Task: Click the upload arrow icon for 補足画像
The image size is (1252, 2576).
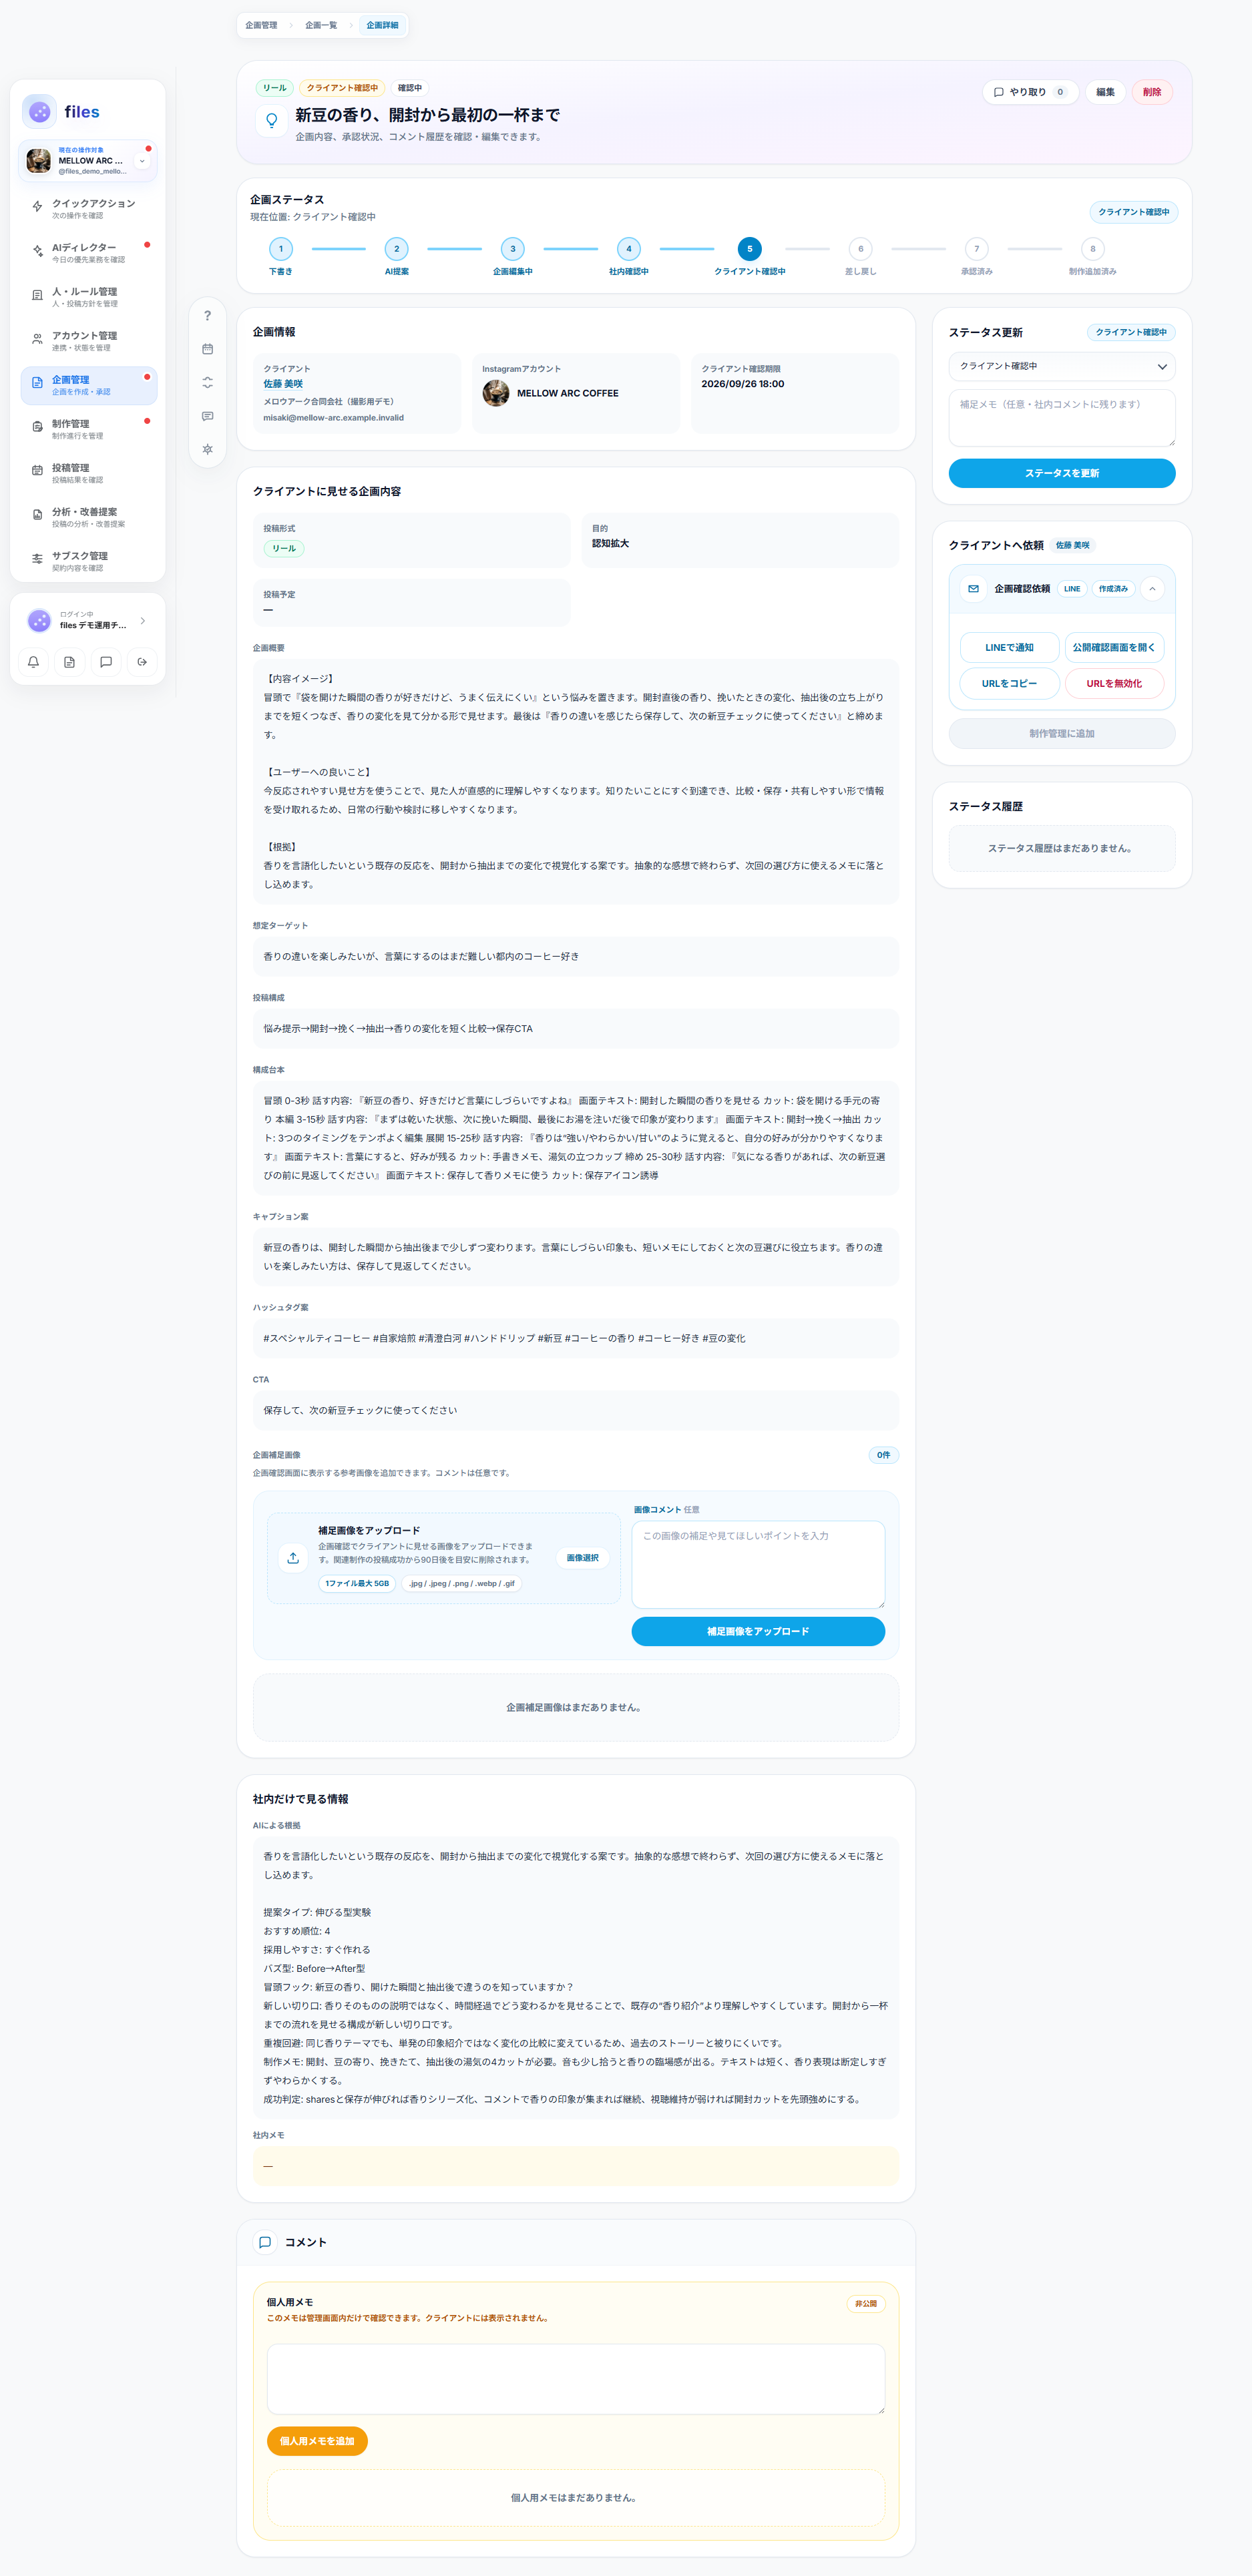Action: pyautogui.click(x=293, y=1557)
